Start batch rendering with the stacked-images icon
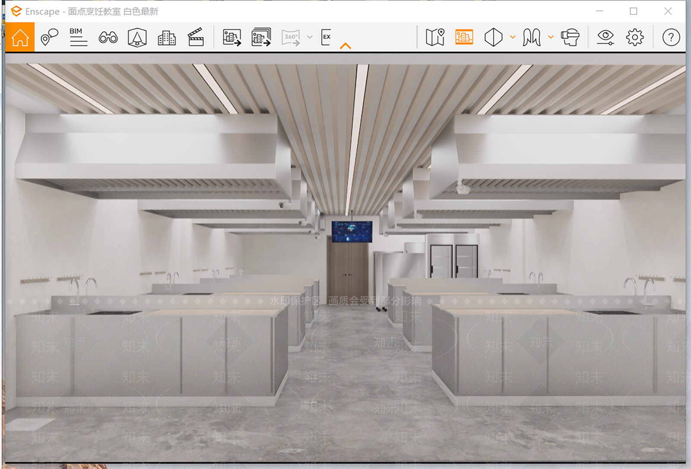This screenshot has height=469, width=691. pyautogui.click(x=261, y=37)
